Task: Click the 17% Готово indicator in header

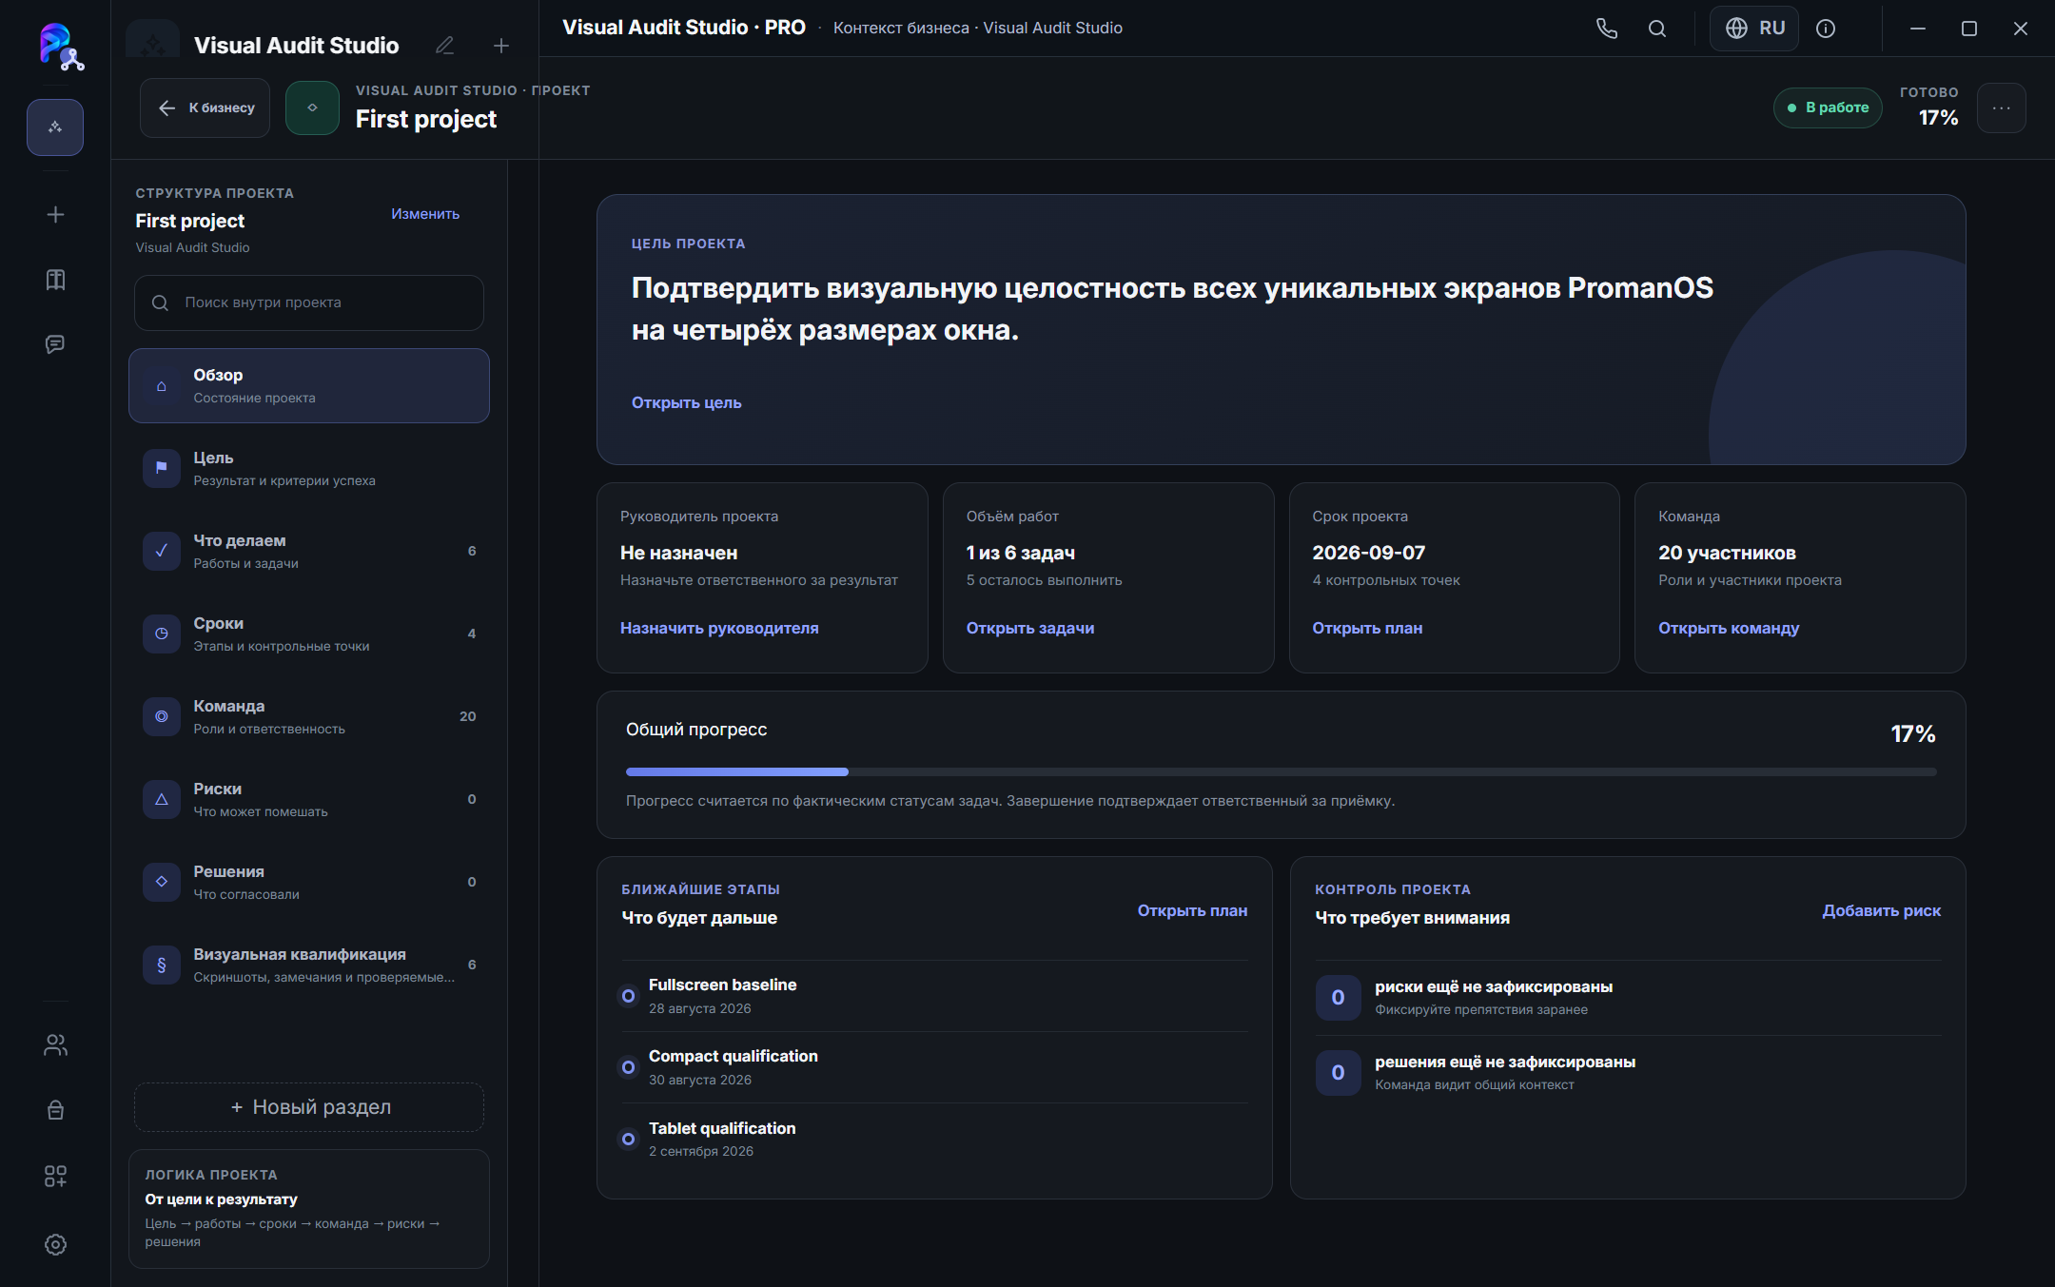Action: 1928,107
